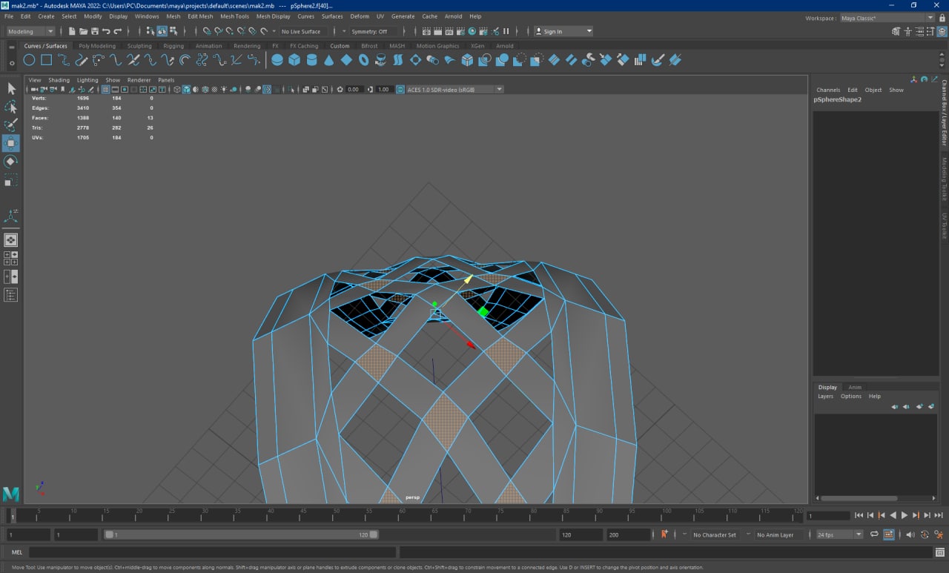Undo the last action
This screenshot has width=949, height=573.
(x=106, y=31)
